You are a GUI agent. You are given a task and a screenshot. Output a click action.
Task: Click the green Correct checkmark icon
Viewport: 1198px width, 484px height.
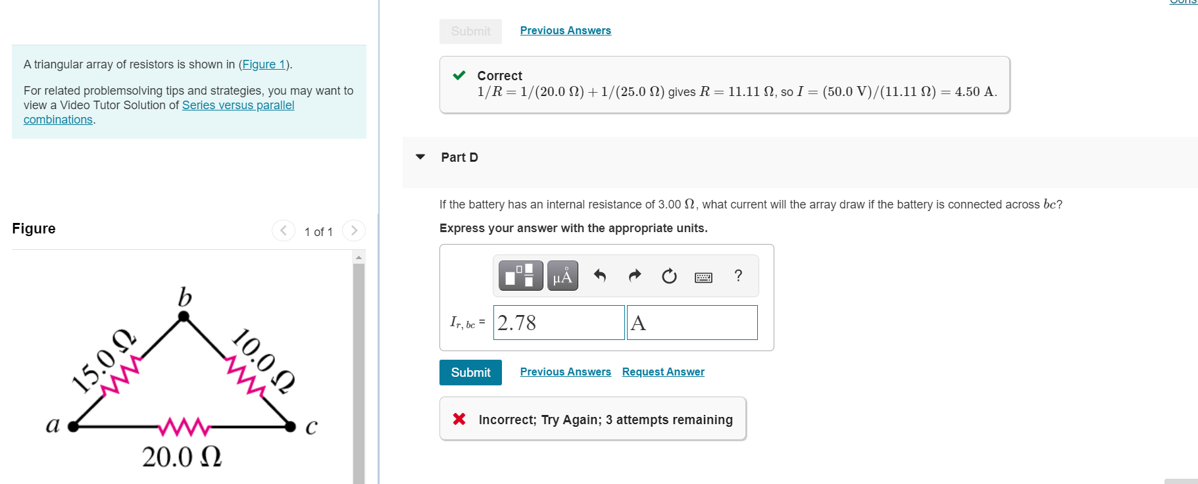(459, 76)
